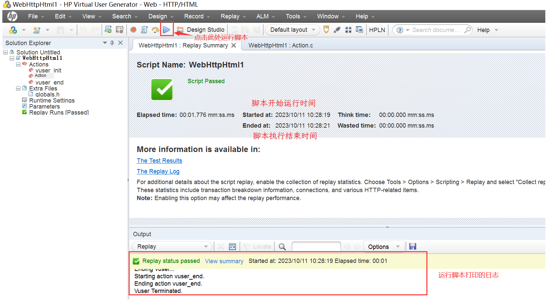Collapse the Extra Files tree node

(x=18, y=88)
